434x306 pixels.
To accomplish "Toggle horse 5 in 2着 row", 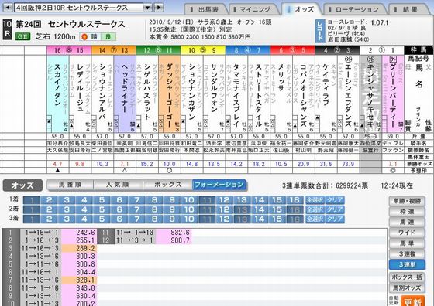I will (x=102, y=209).
